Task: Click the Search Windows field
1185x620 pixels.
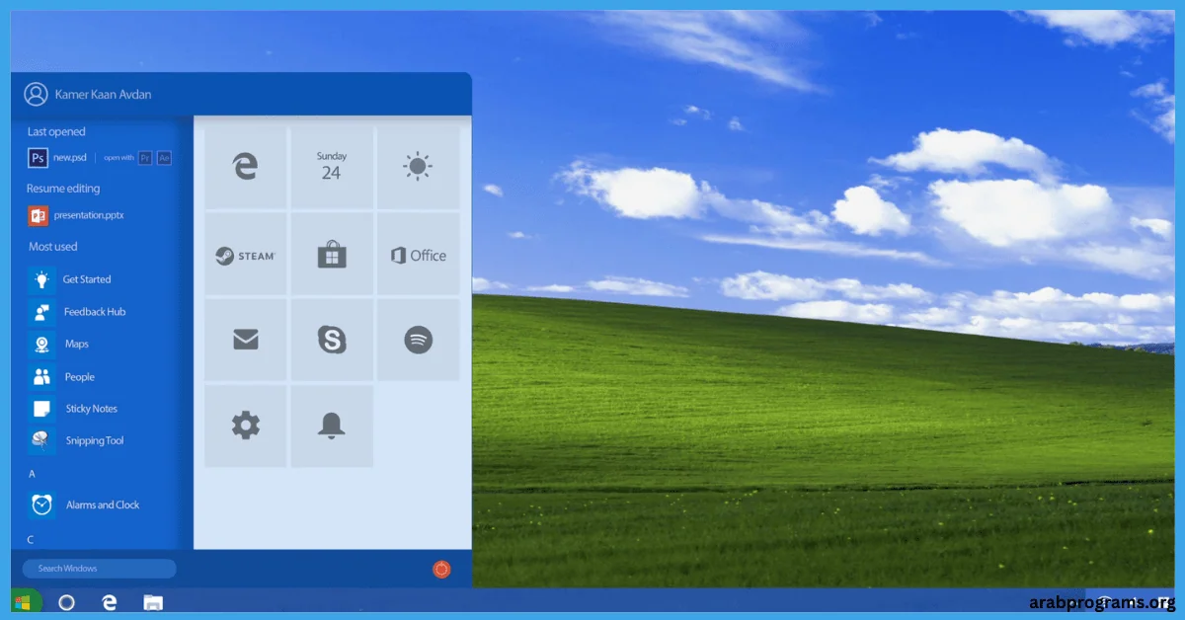Action: tap(99, 569)
